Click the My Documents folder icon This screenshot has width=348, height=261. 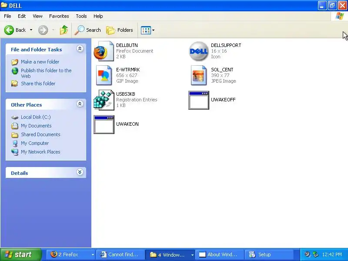pyautogui.click(x=15, y=126)
